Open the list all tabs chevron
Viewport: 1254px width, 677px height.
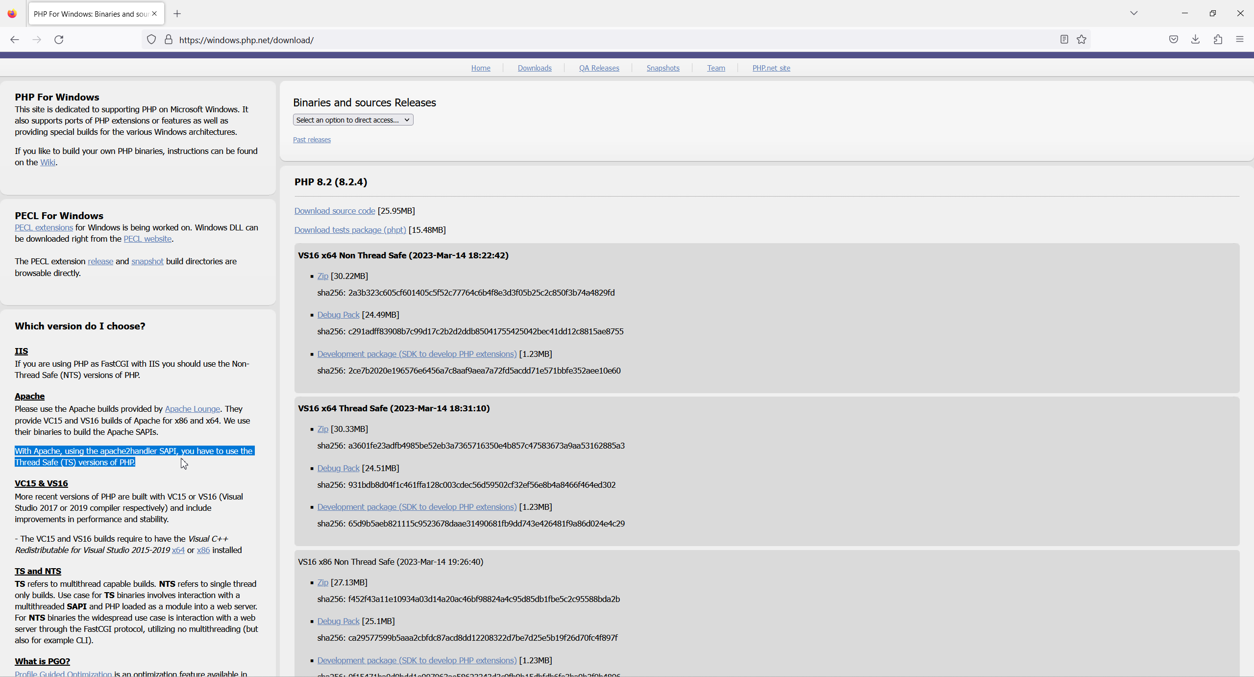tap(1133, 13)
